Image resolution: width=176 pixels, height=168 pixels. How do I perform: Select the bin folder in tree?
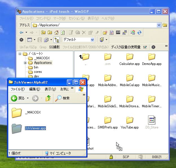tap(36, 67)
